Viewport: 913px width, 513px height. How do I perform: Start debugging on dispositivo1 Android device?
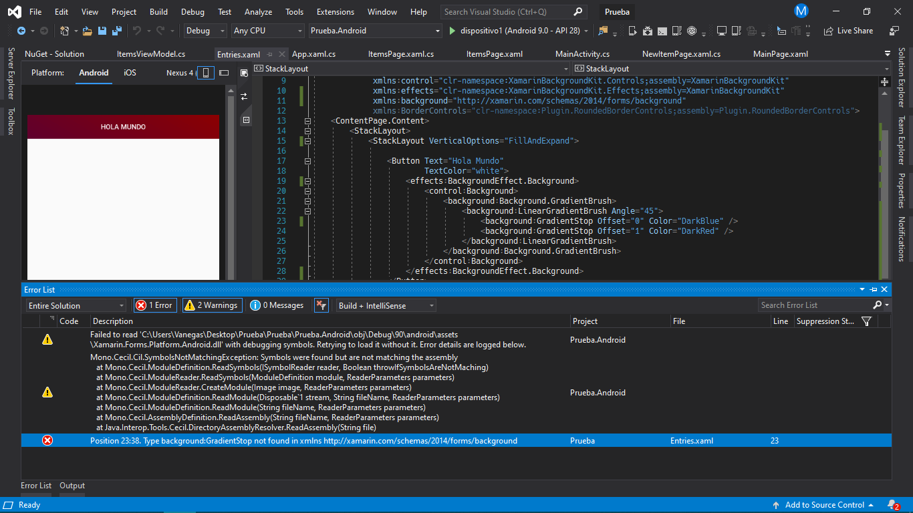click(x=451, y=30)
